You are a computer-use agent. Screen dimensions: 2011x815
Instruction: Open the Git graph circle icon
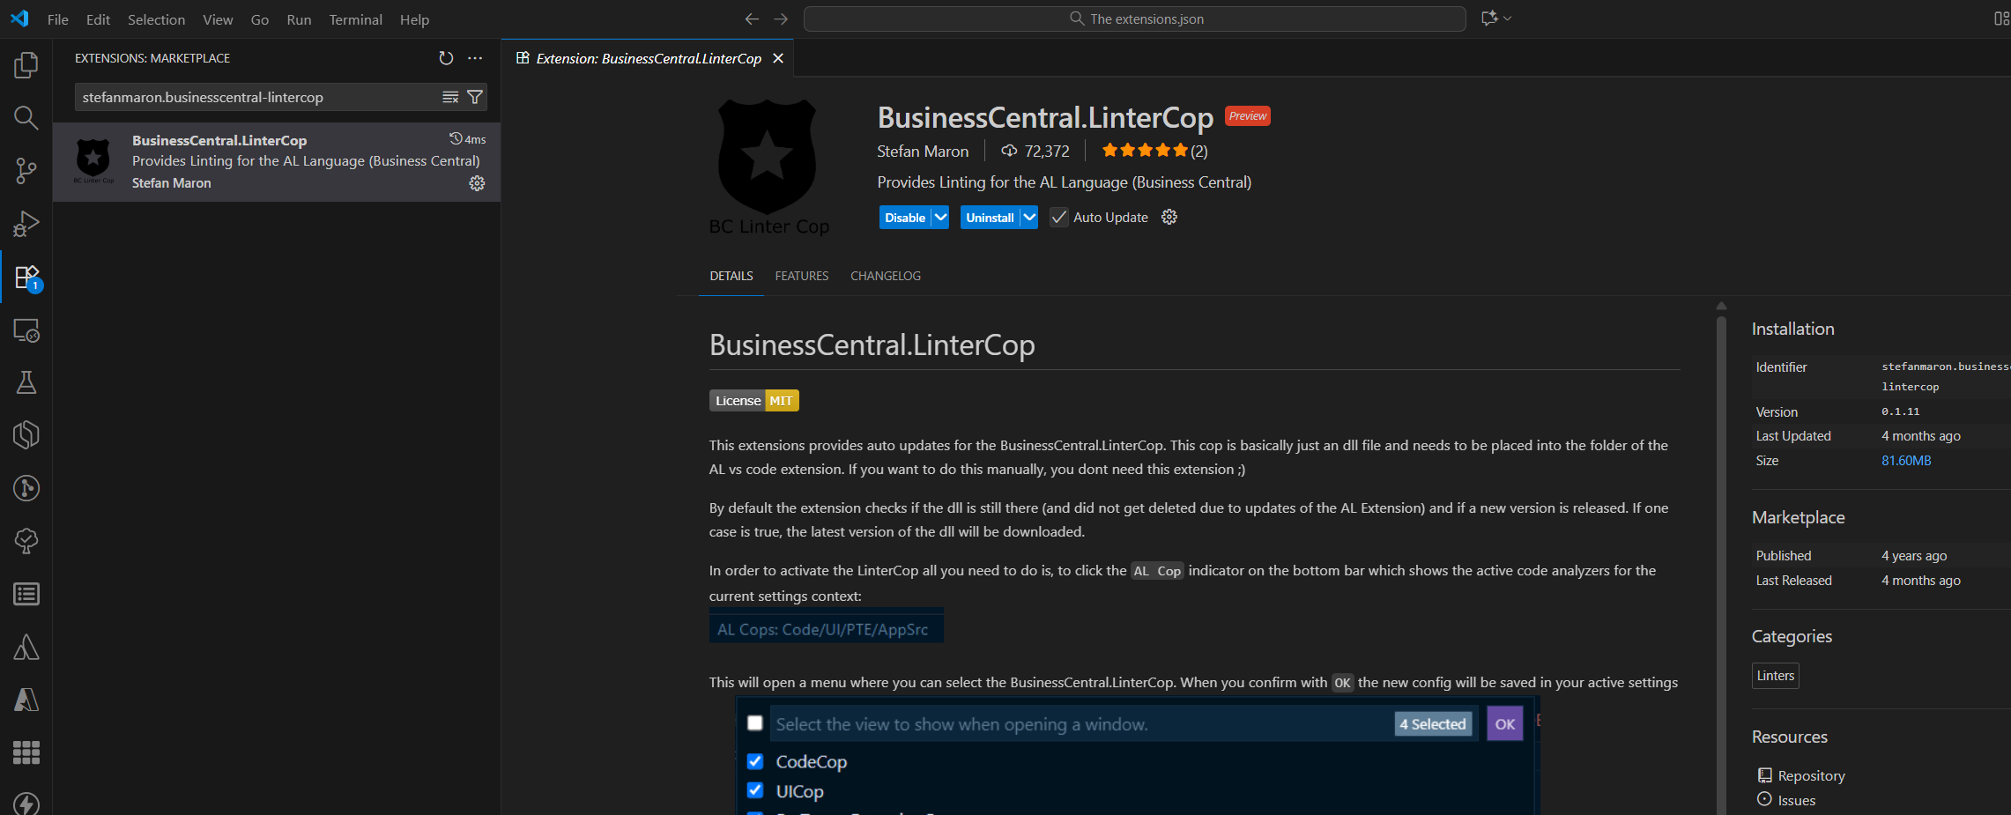coord(26,488)
